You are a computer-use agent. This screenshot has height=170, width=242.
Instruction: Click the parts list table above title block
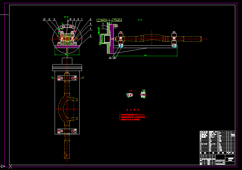[x=217, y=142]
